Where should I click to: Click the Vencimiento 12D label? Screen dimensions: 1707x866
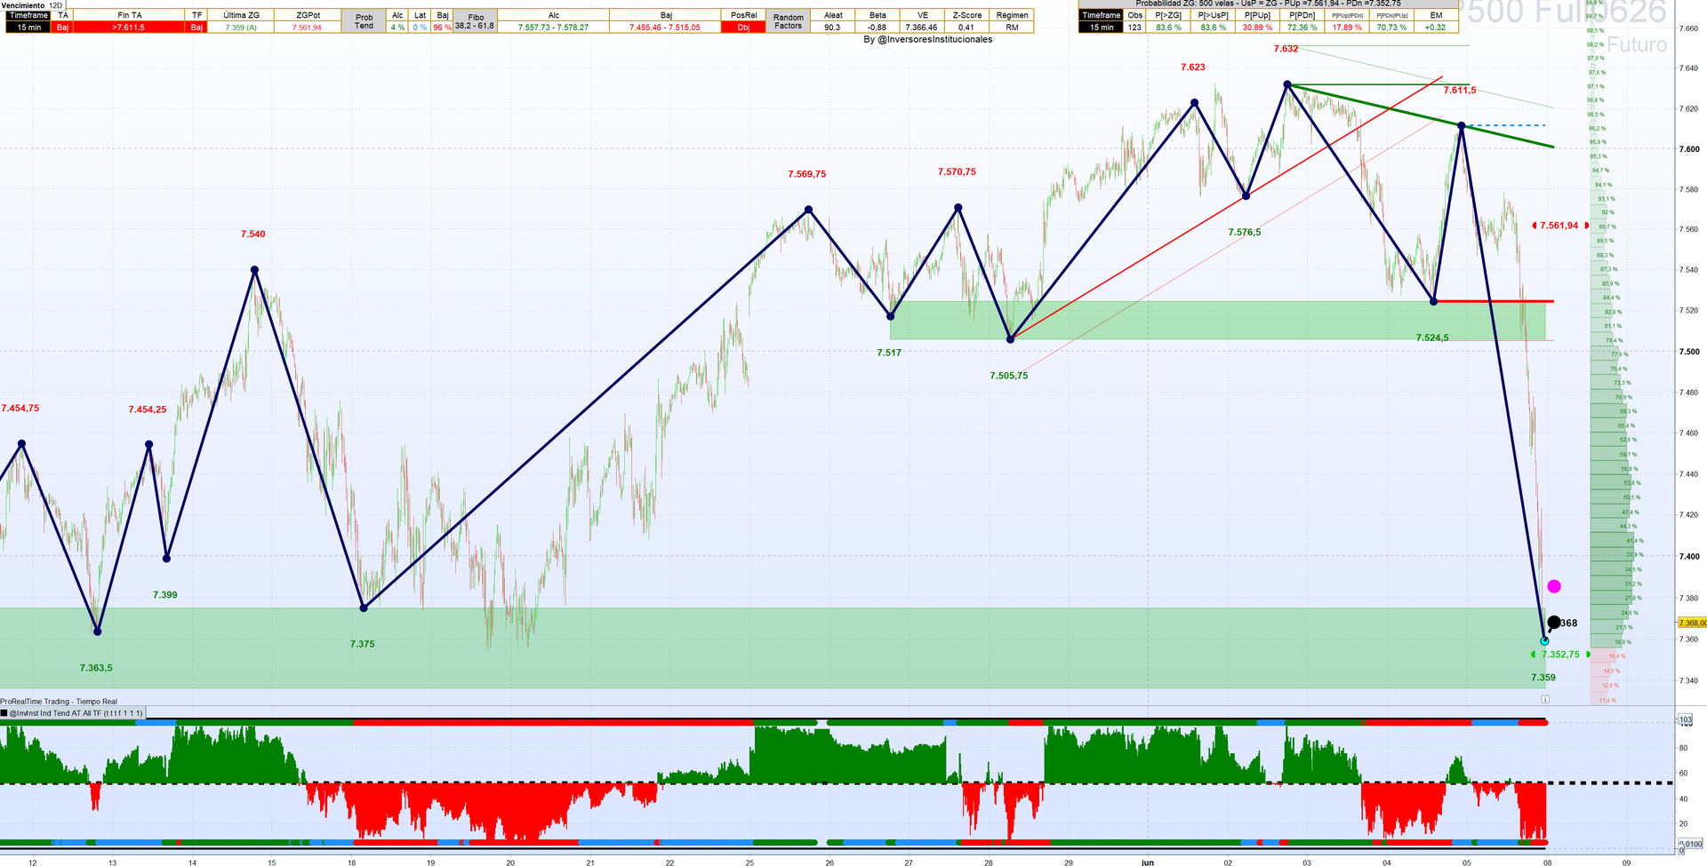(32, 5)
